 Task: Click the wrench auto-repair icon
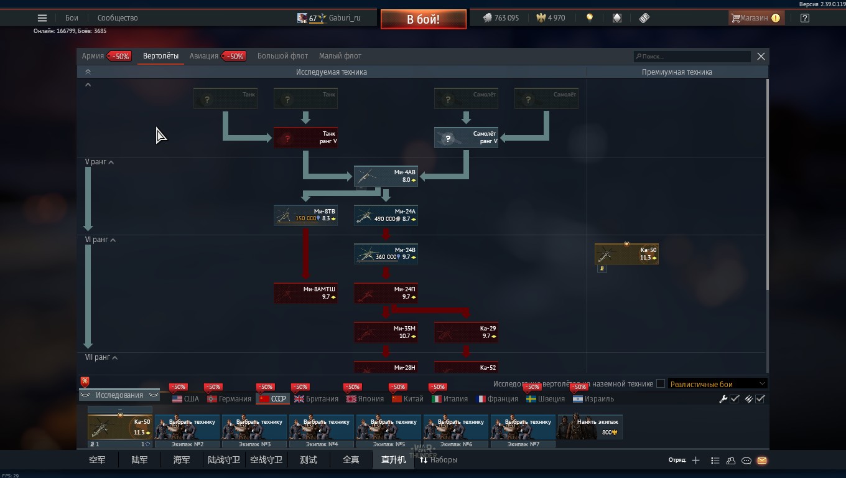[x=723, y=399]
